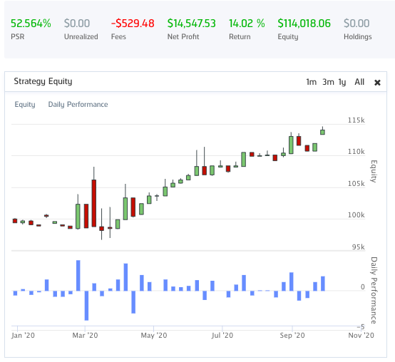Click the Nov '20 date axis label
This screenshot has height=362, width=395.
pyautogui.click(x=361, y=336)
